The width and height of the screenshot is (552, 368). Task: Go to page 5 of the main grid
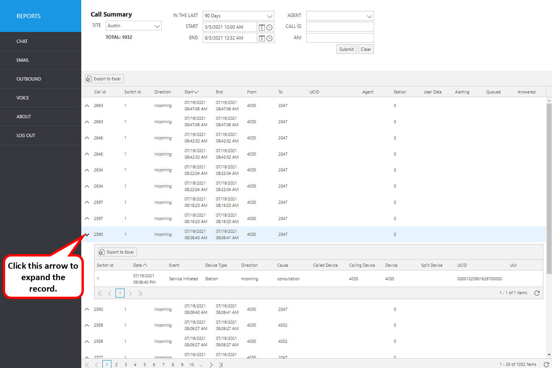pos(144,365)
